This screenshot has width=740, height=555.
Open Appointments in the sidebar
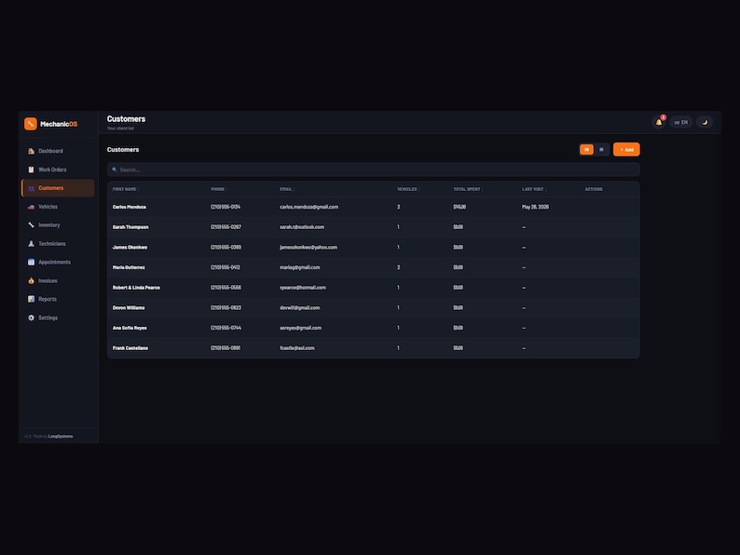(x=58, y=263)
